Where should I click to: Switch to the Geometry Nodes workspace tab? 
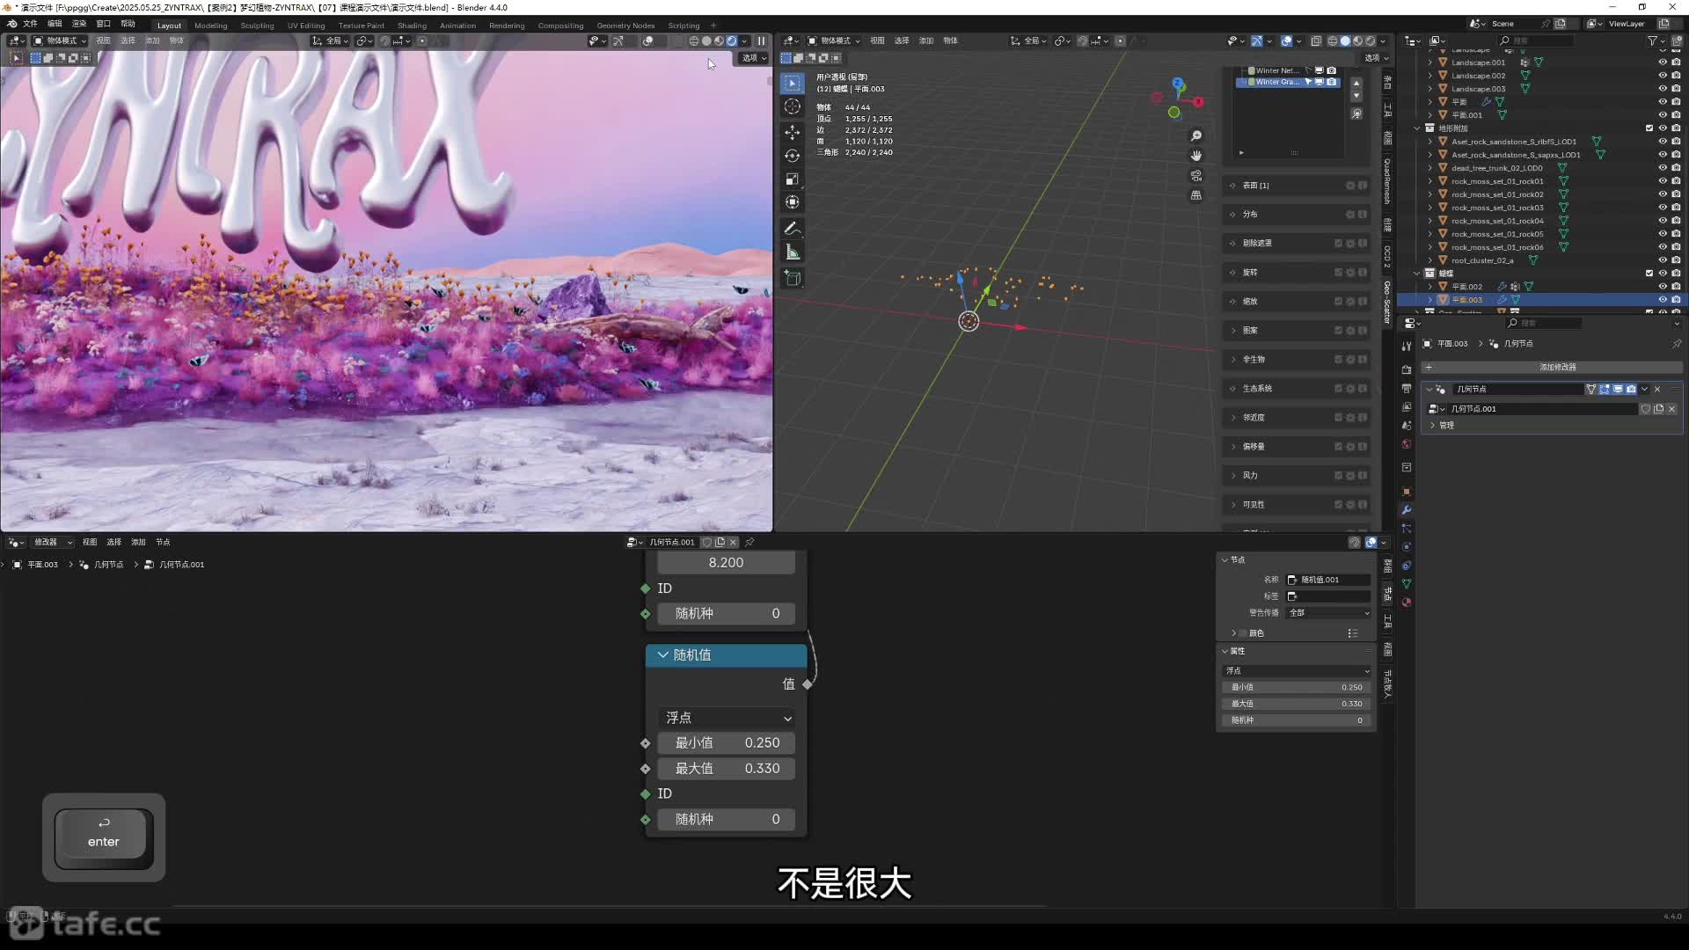point(625,26)
